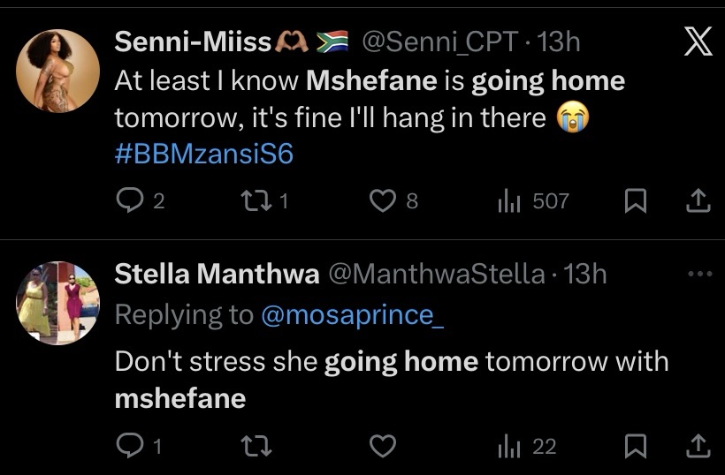
Task: View analytics showing 507 views
Action: (x=509, y=201)
